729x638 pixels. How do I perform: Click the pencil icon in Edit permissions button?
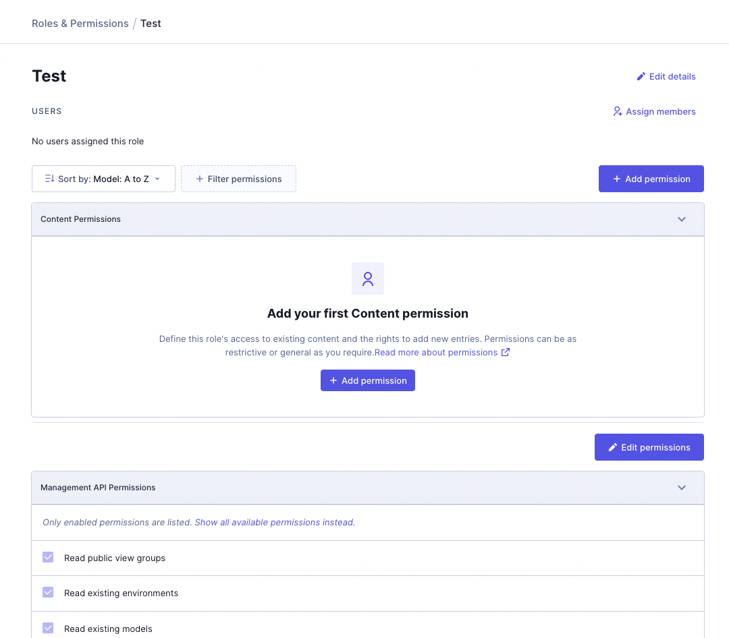(613, 447)
